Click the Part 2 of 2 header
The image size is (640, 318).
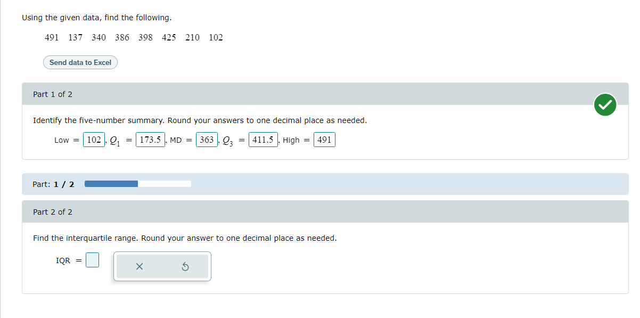tap(52, 211)
